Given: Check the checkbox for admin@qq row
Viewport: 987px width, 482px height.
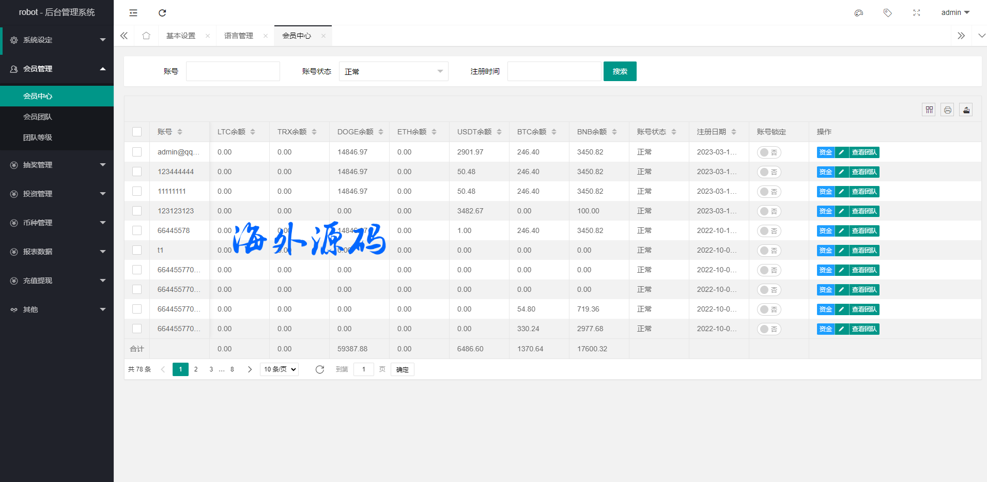Looking at the screenshot, I should click(137, 152).
